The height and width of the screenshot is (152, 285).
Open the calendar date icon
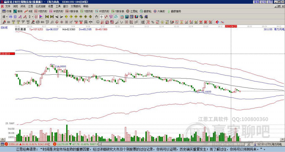[122, 17]
